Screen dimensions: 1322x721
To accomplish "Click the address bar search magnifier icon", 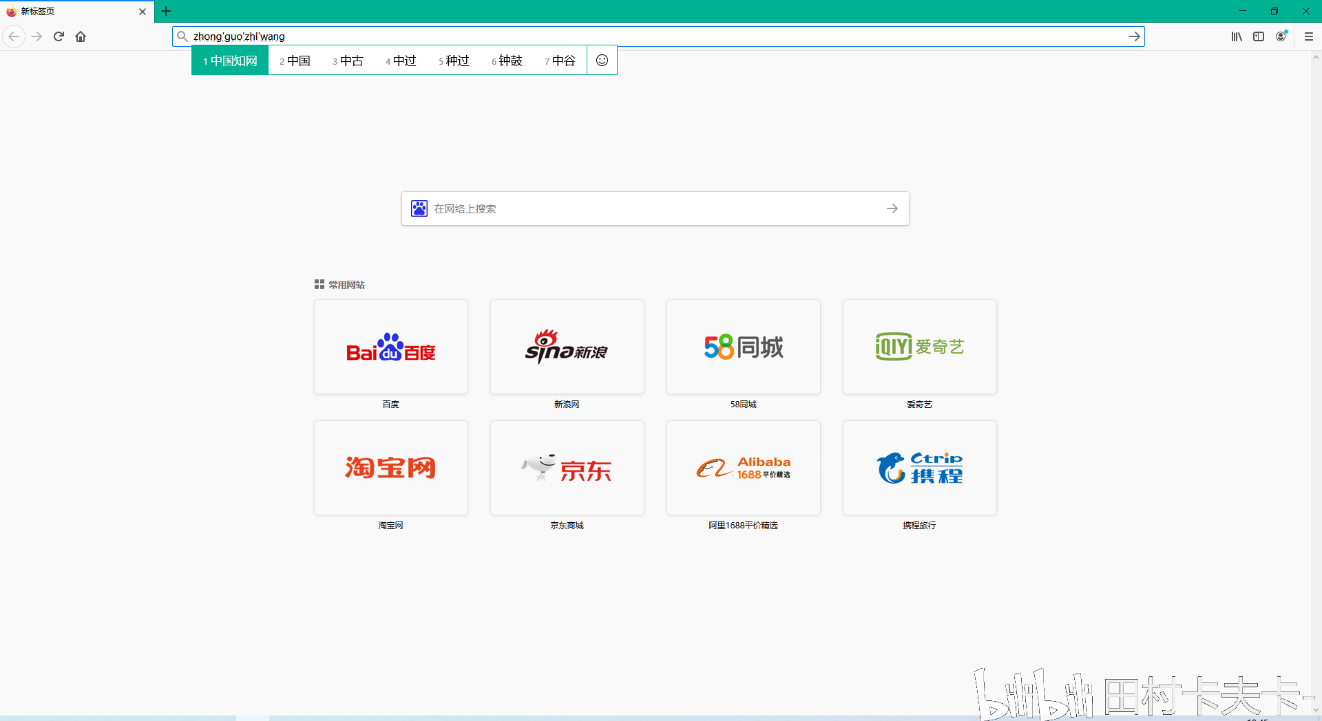I will click(x=182, y=36).
